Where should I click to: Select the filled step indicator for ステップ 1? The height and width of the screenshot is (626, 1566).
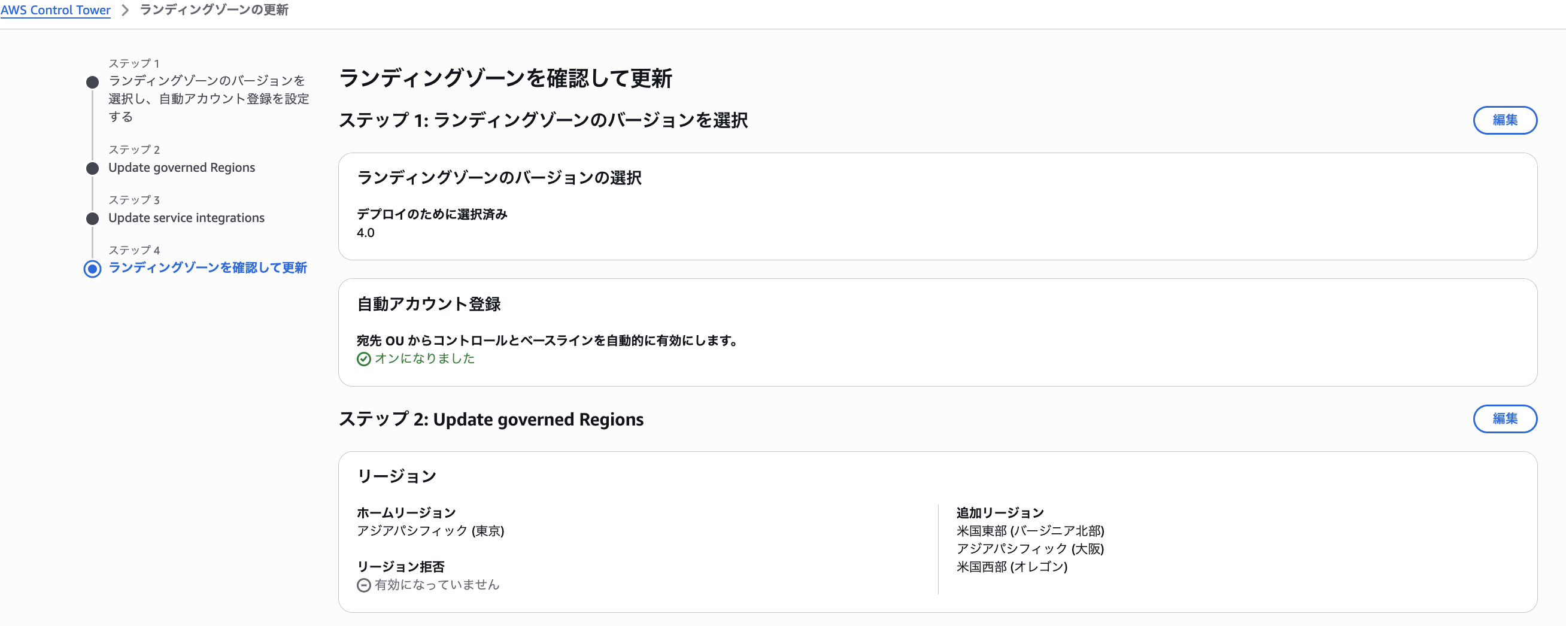coord(92,81)
